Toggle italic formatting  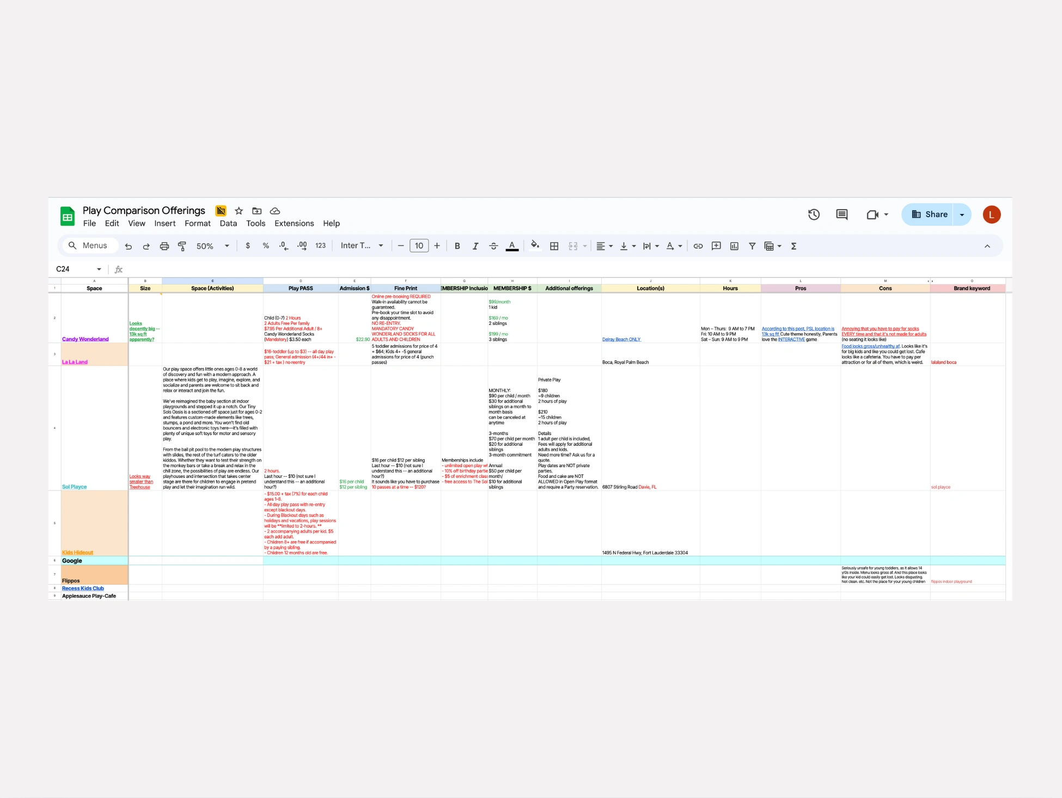tap(475, 246)
